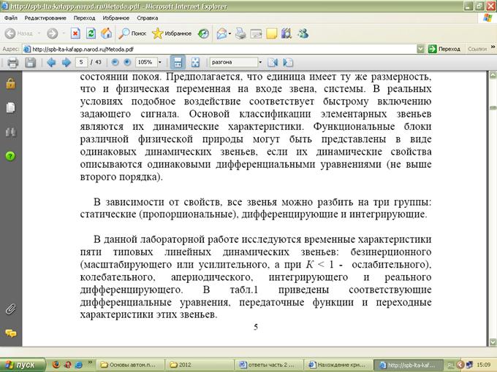Stop page loading with red X icon
This screenshot has height=372, width=497.
coord(75,34)
